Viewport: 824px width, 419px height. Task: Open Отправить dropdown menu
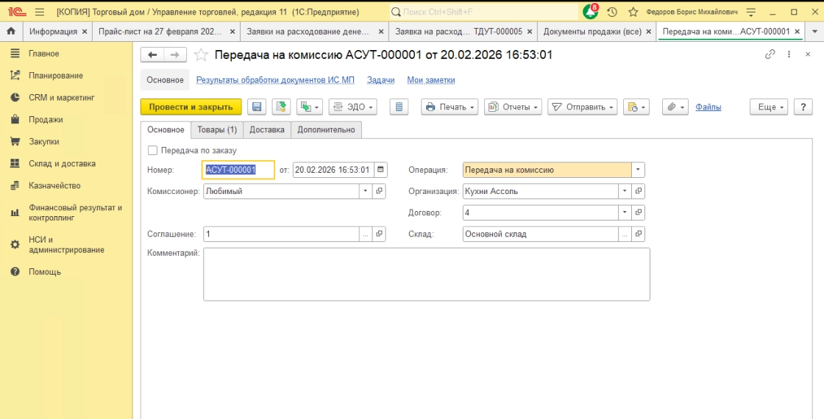point(582,107)
